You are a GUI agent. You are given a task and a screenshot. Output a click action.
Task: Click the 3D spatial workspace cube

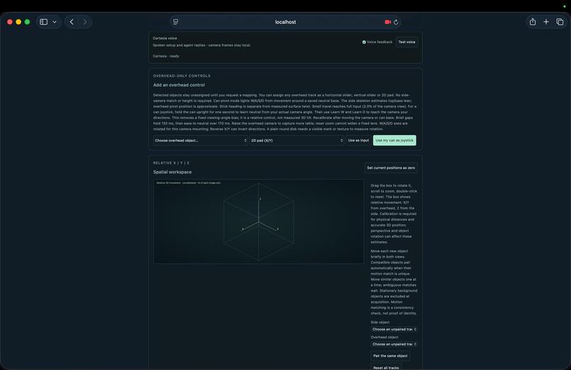(x=259, y=221)
